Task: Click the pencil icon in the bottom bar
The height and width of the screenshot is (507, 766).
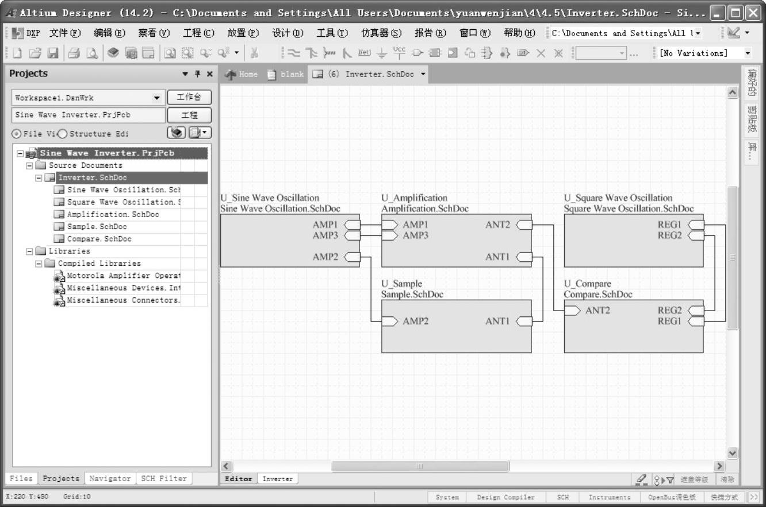Action: tap(642, 479)
